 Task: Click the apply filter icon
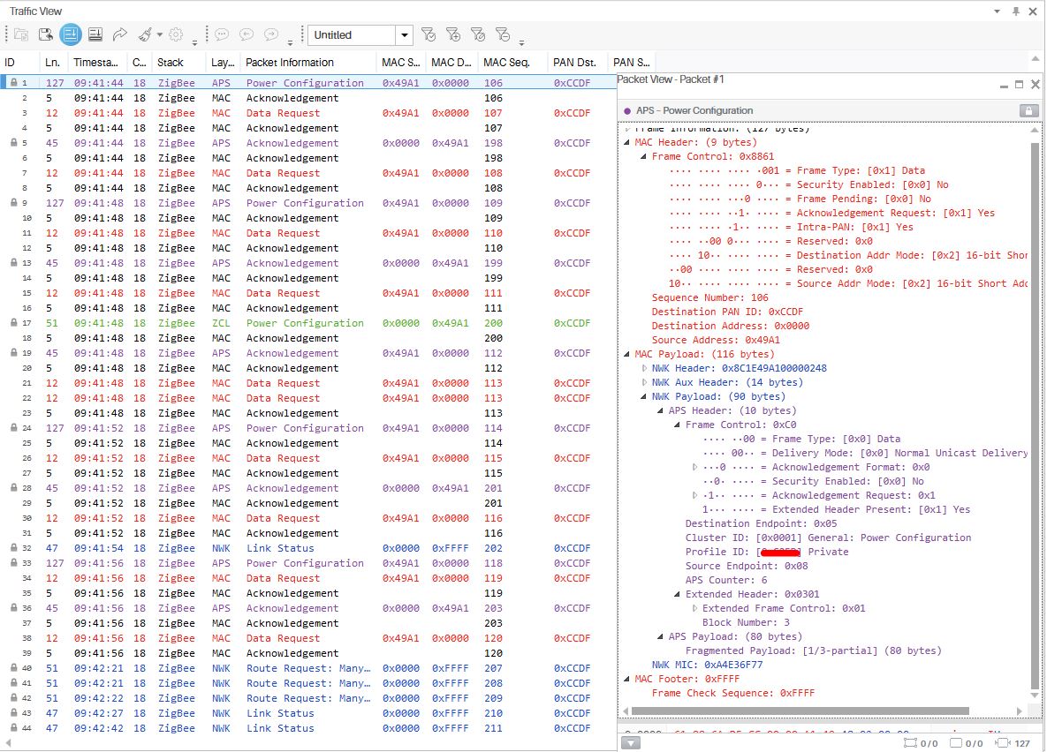[x=429, y=34]
